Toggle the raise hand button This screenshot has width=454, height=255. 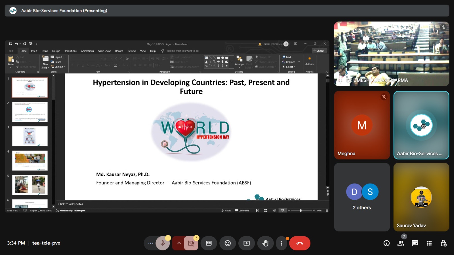click(x=265, y=243)
